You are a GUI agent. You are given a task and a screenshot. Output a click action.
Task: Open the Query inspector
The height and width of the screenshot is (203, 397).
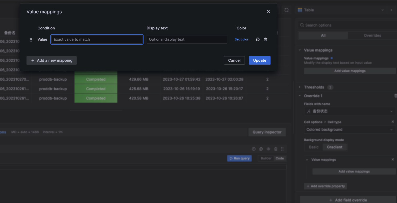[x=267, y=132]
